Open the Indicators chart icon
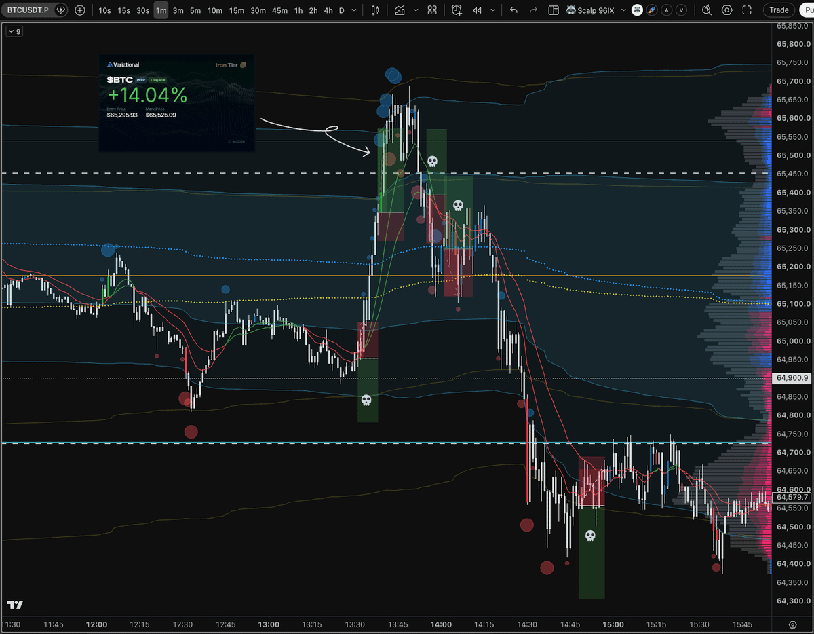Screen dimensions: 814x634 click(x=400, y=10)
